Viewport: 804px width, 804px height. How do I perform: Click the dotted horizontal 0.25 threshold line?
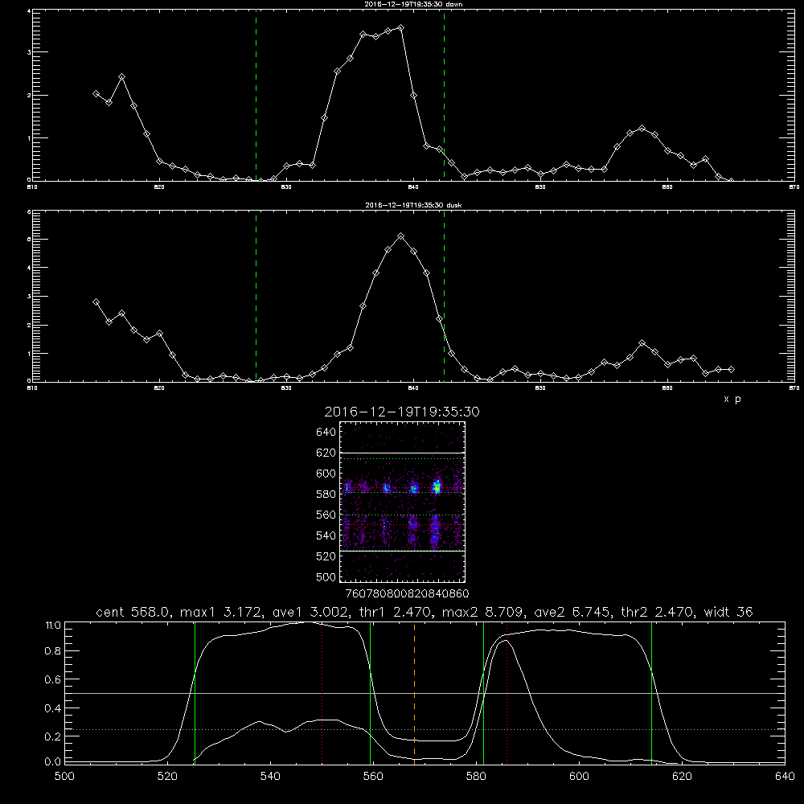point(425,729)
